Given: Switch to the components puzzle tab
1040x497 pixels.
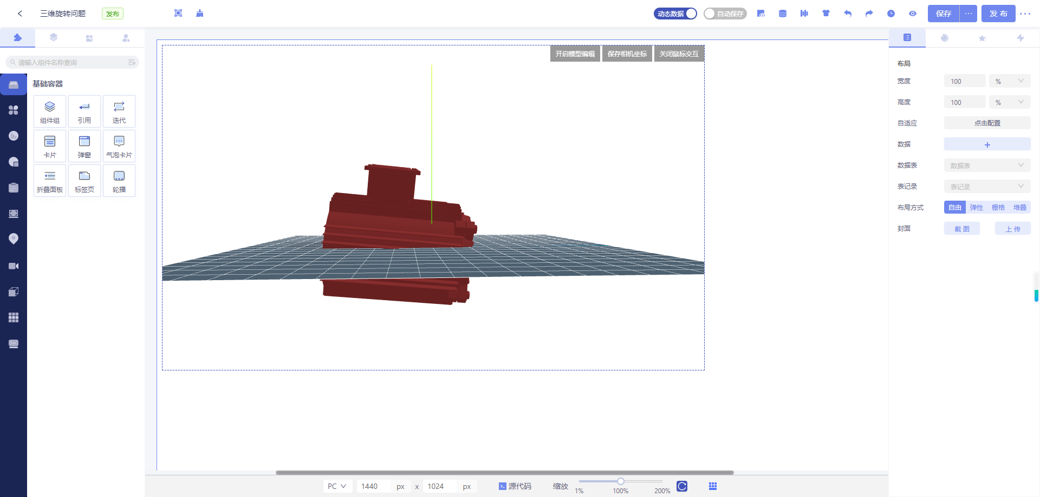Looking at the screenshot, I should [18, 38].
